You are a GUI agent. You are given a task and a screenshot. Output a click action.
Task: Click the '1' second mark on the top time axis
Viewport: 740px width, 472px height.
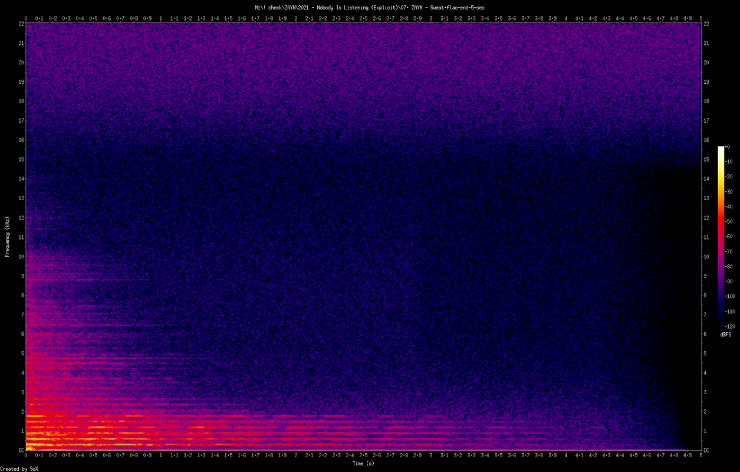click(x=161, y=17)
